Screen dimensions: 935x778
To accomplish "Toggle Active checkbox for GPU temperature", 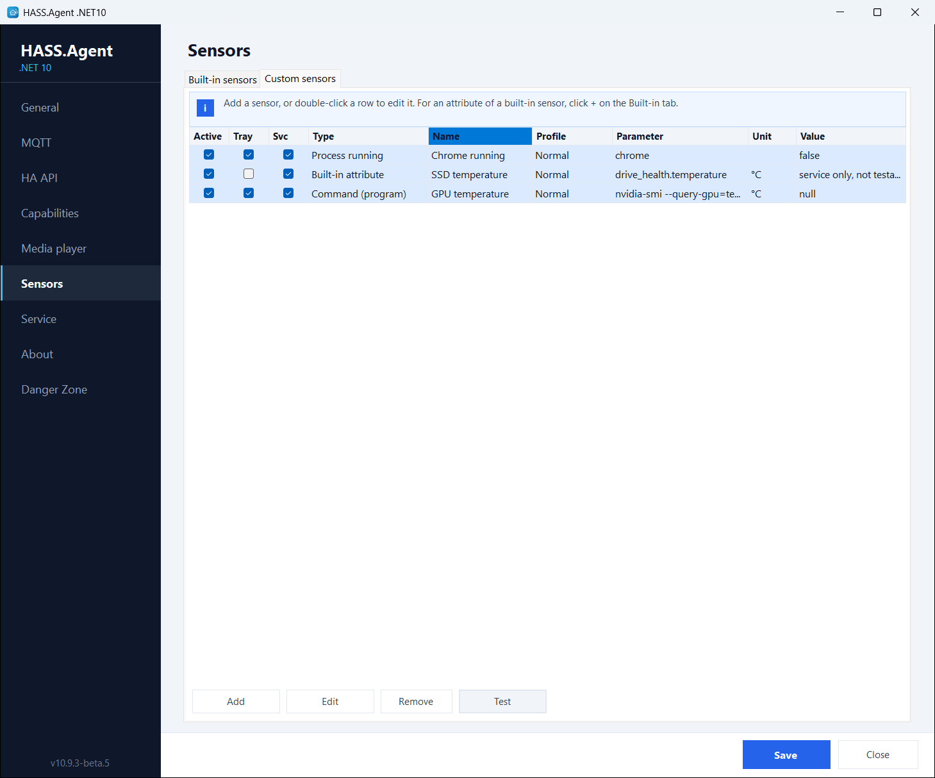I will coord(209,193).
